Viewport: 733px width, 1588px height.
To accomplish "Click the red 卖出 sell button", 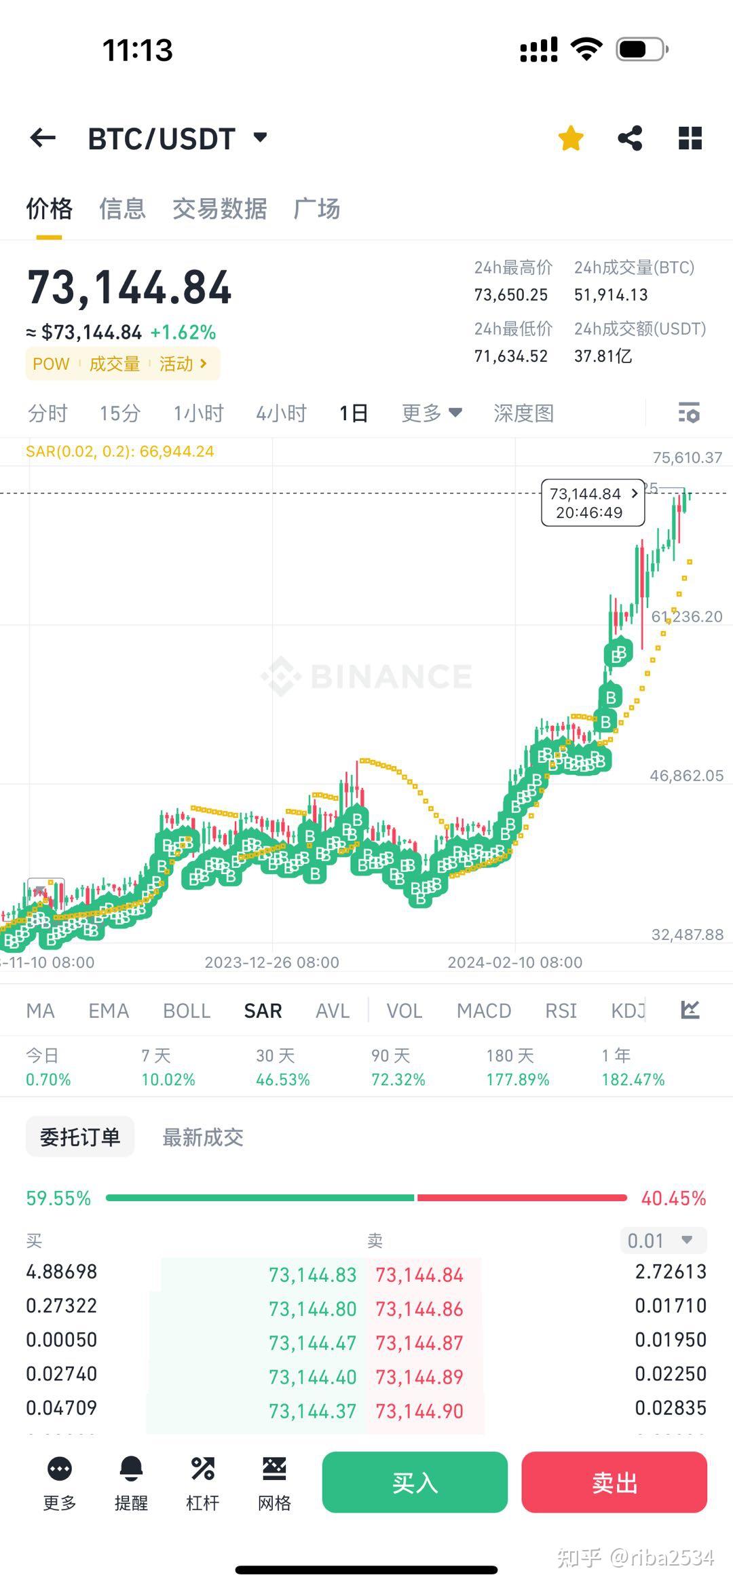I will (614, 1483).
